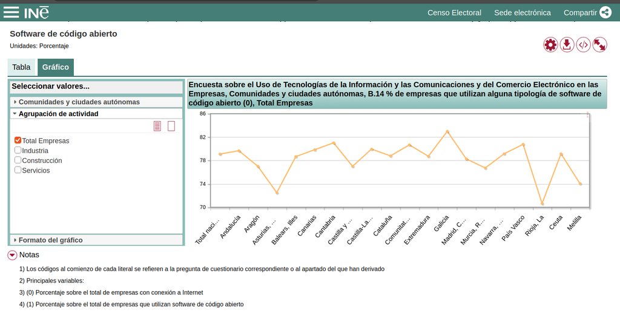Click the Total nacional data point

(220, 154)
